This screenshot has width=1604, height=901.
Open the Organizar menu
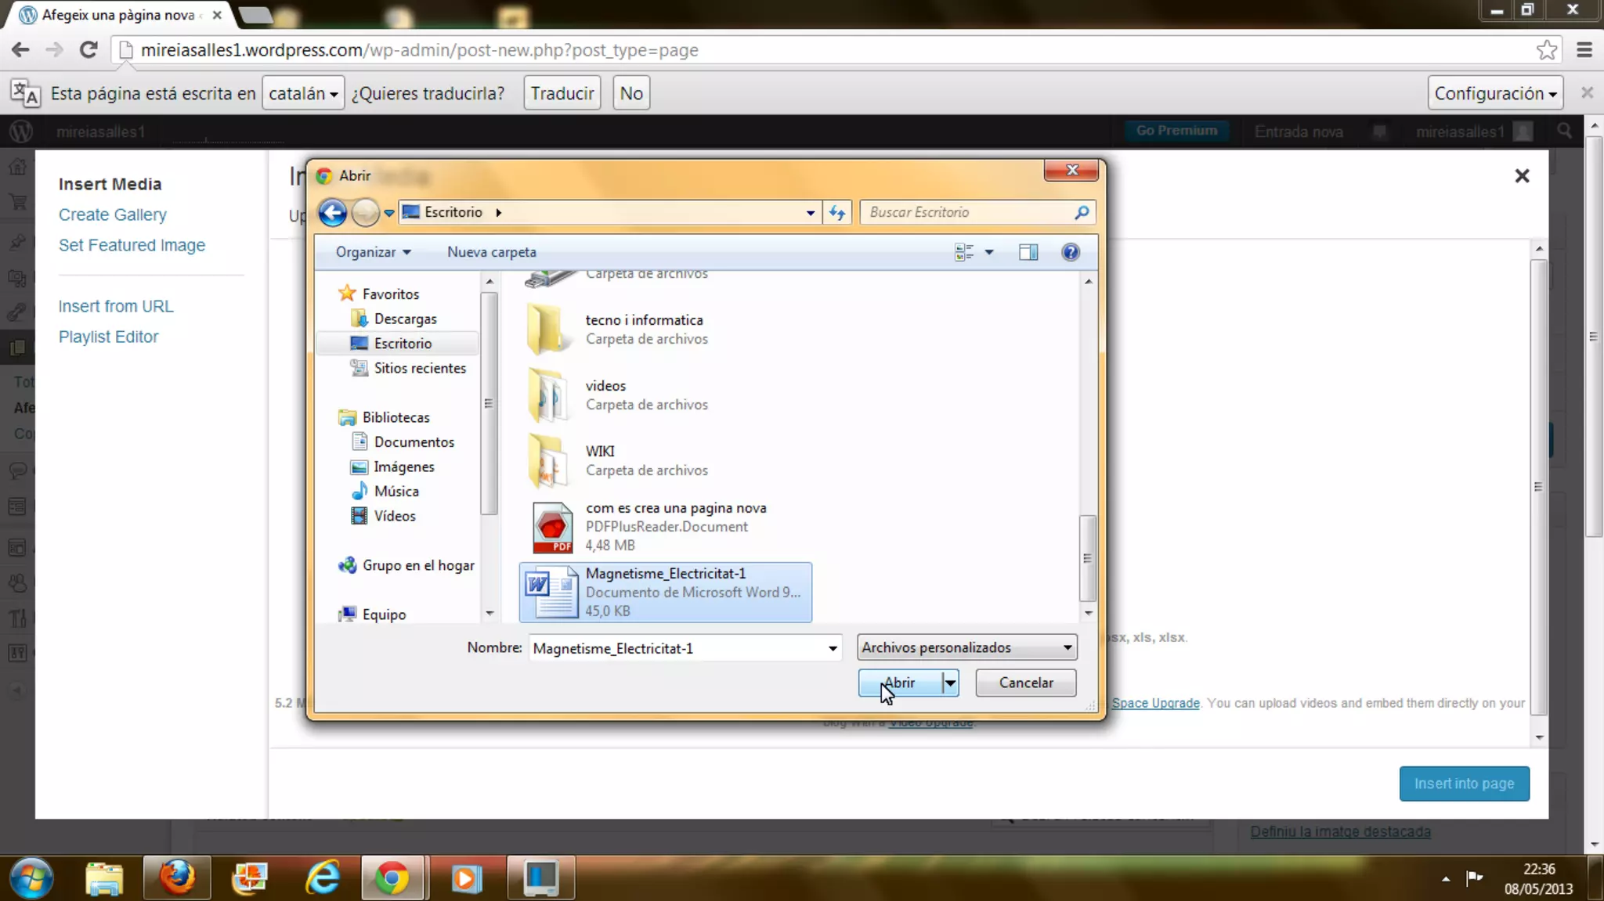[x=373, y=252]
